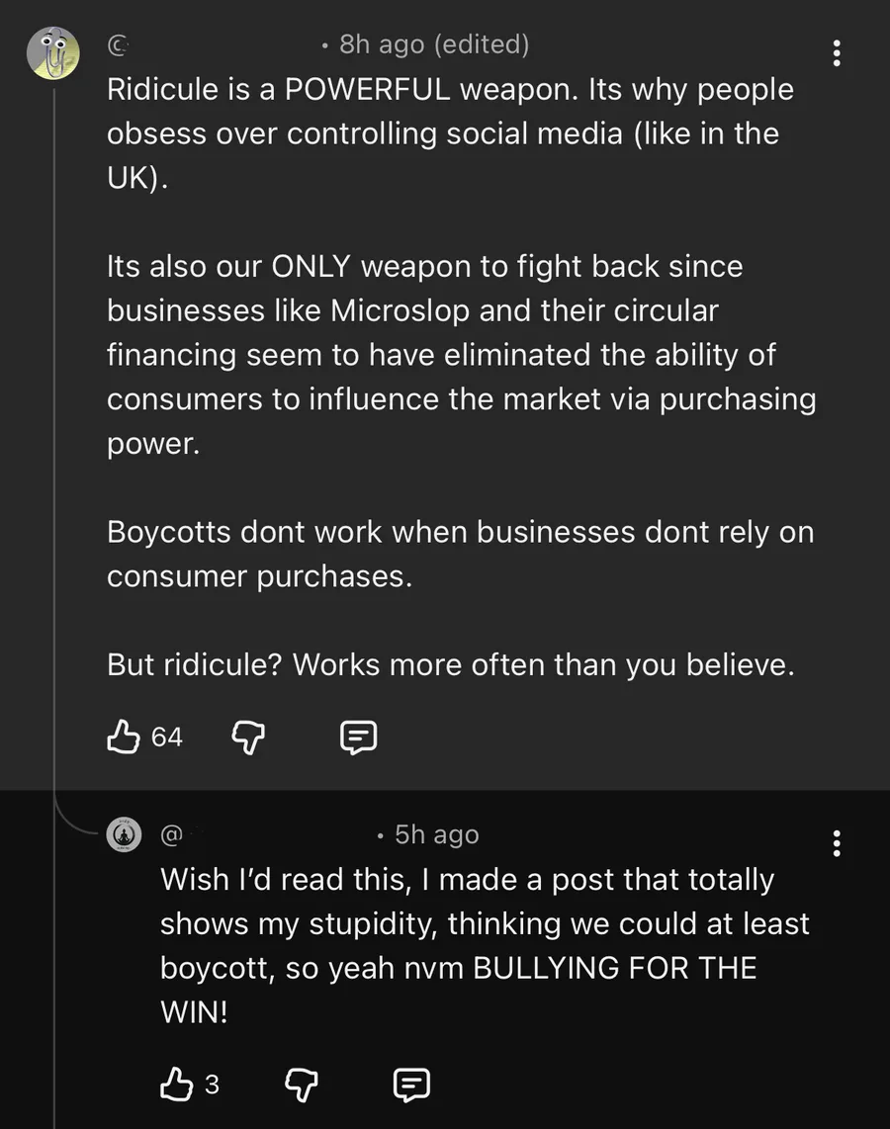Viewport: 890px width, 1129px height.
Task: Open the reply author's round avatar
Action: click(126, 835)
